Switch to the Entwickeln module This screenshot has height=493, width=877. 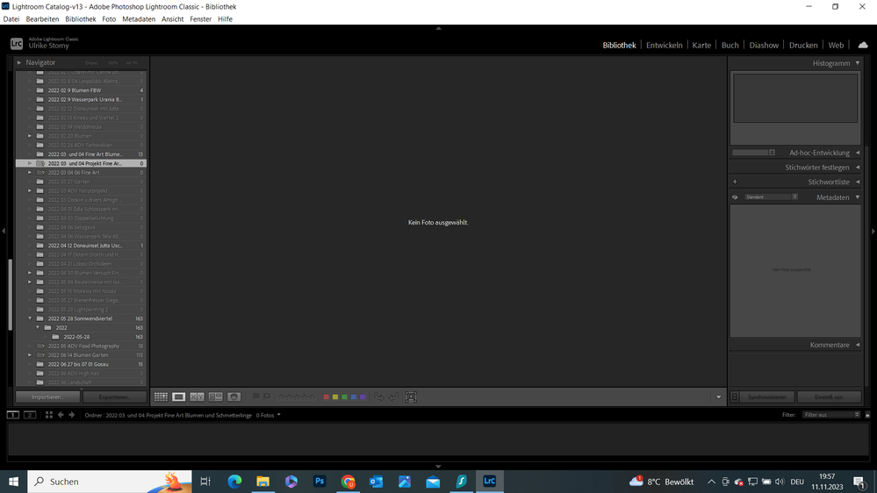pos(664,46)
